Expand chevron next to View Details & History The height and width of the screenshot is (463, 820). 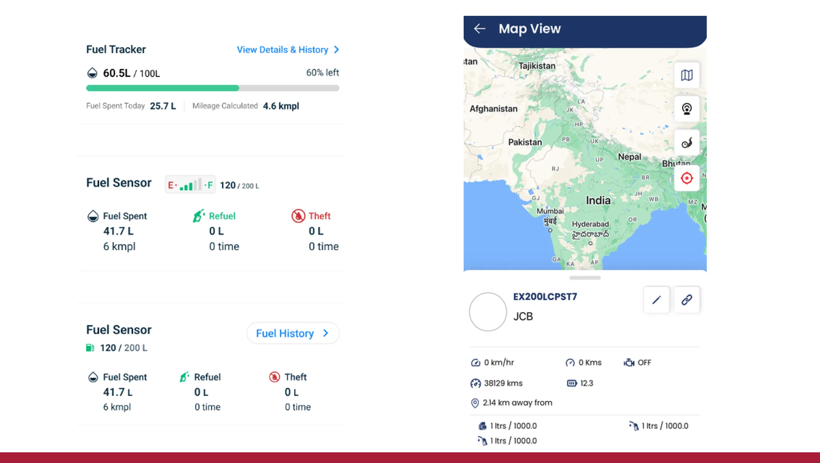click(x=336, y=50)
